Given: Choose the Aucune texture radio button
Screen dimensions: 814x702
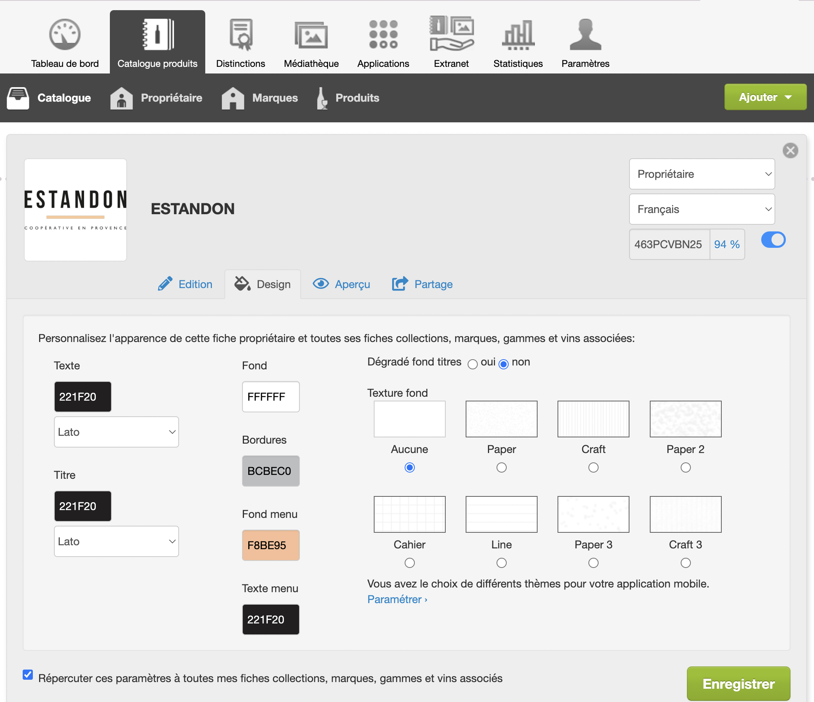Looking at the screenshot, I should 409,467.
